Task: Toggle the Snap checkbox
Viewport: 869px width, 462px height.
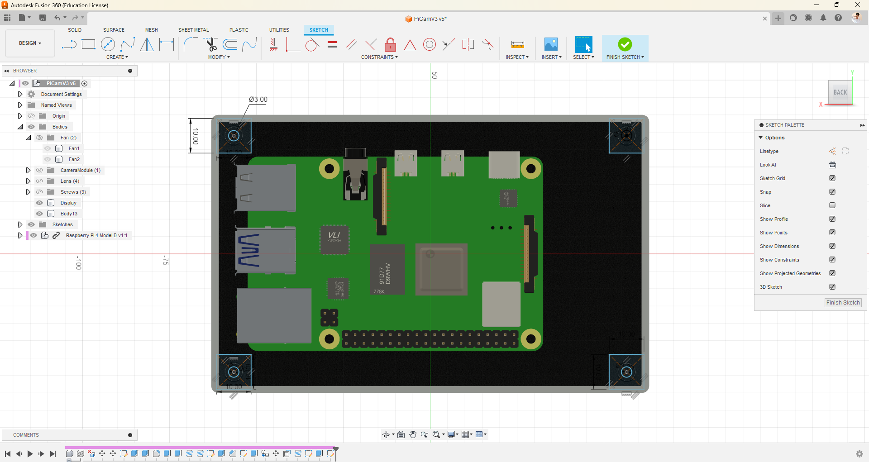Action: [x=832, y=192]
